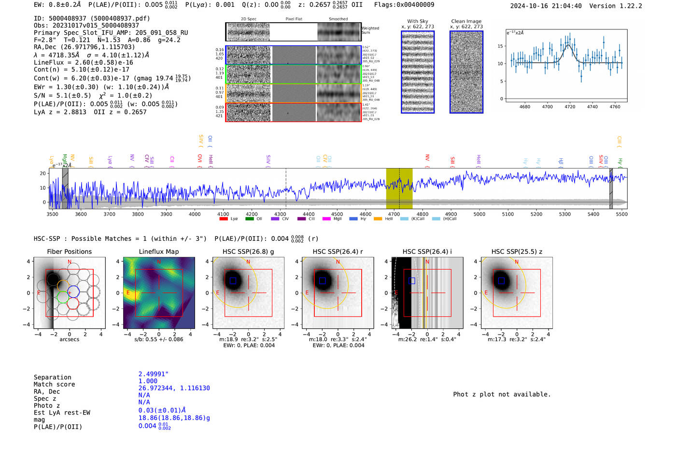This screenshot has height=460, width=676.
Task: Click the hatched gray band near 3545 Å
Action: click(x=65, y=188)
